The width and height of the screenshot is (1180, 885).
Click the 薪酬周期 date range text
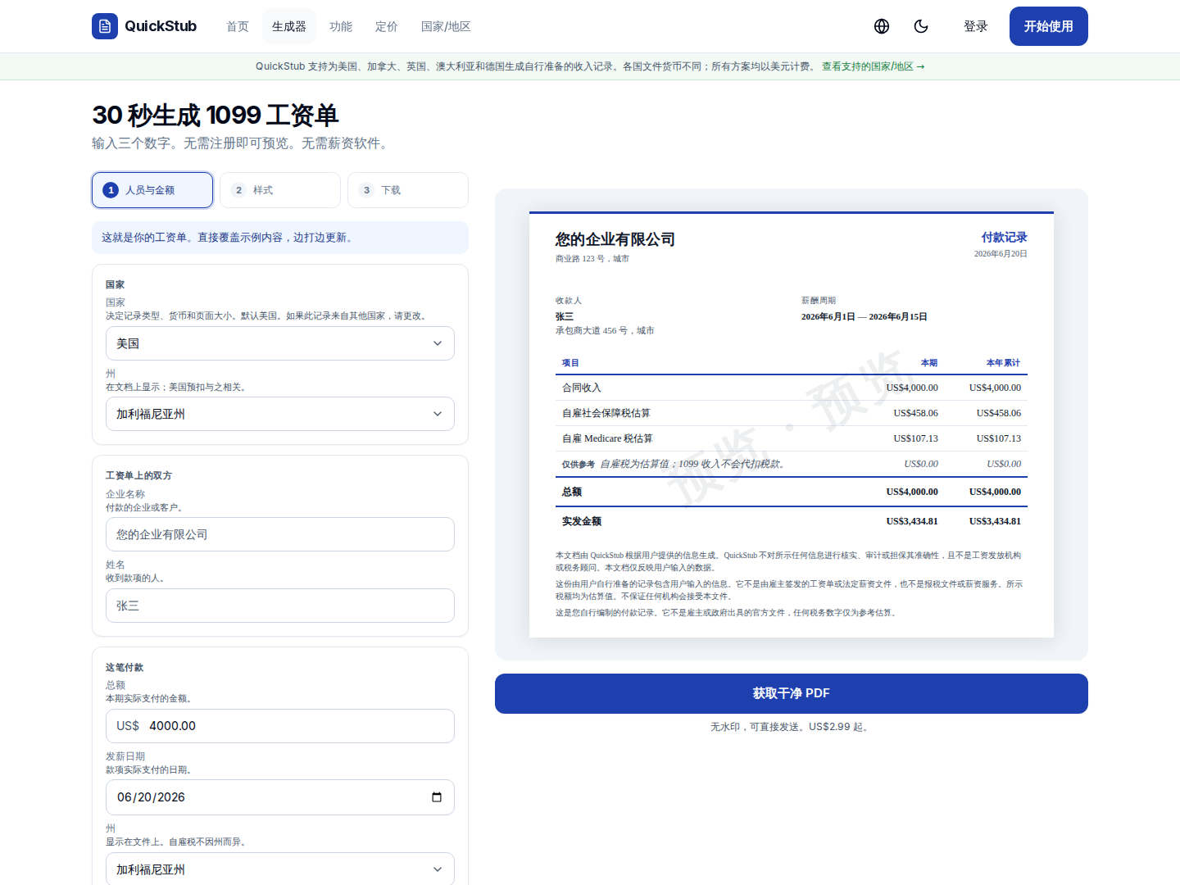(x=865, y=316)
